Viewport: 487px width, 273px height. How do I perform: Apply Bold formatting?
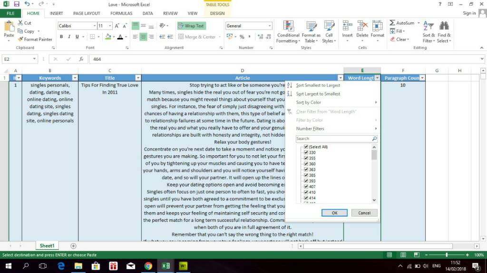tap(61, 37)
